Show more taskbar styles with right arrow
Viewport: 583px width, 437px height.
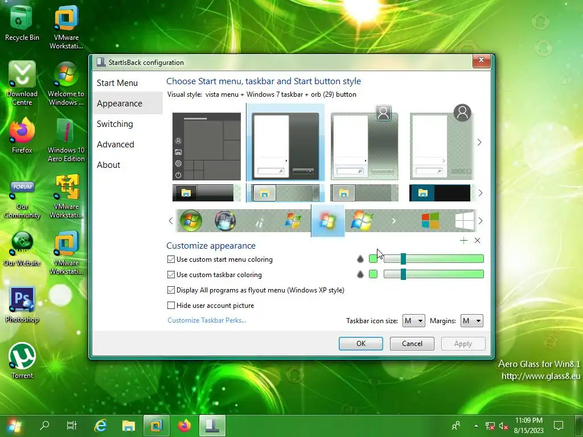click(x=481, y=193)
